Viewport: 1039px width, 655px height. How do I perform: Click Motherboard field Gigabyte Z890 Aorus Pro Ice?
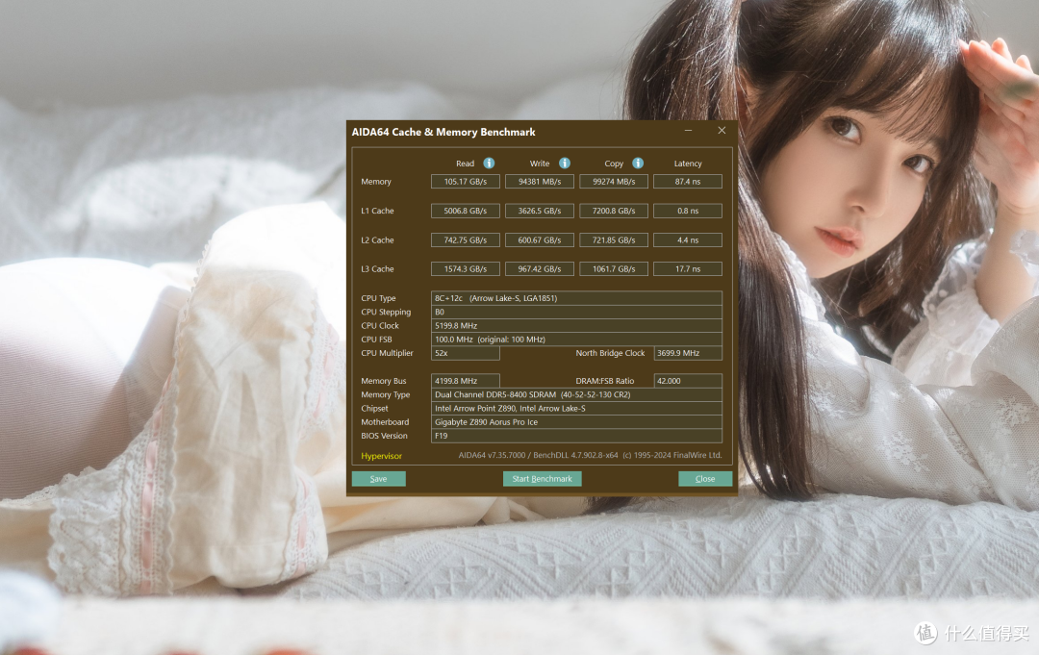pyautogui.click(x=576, y=422)
